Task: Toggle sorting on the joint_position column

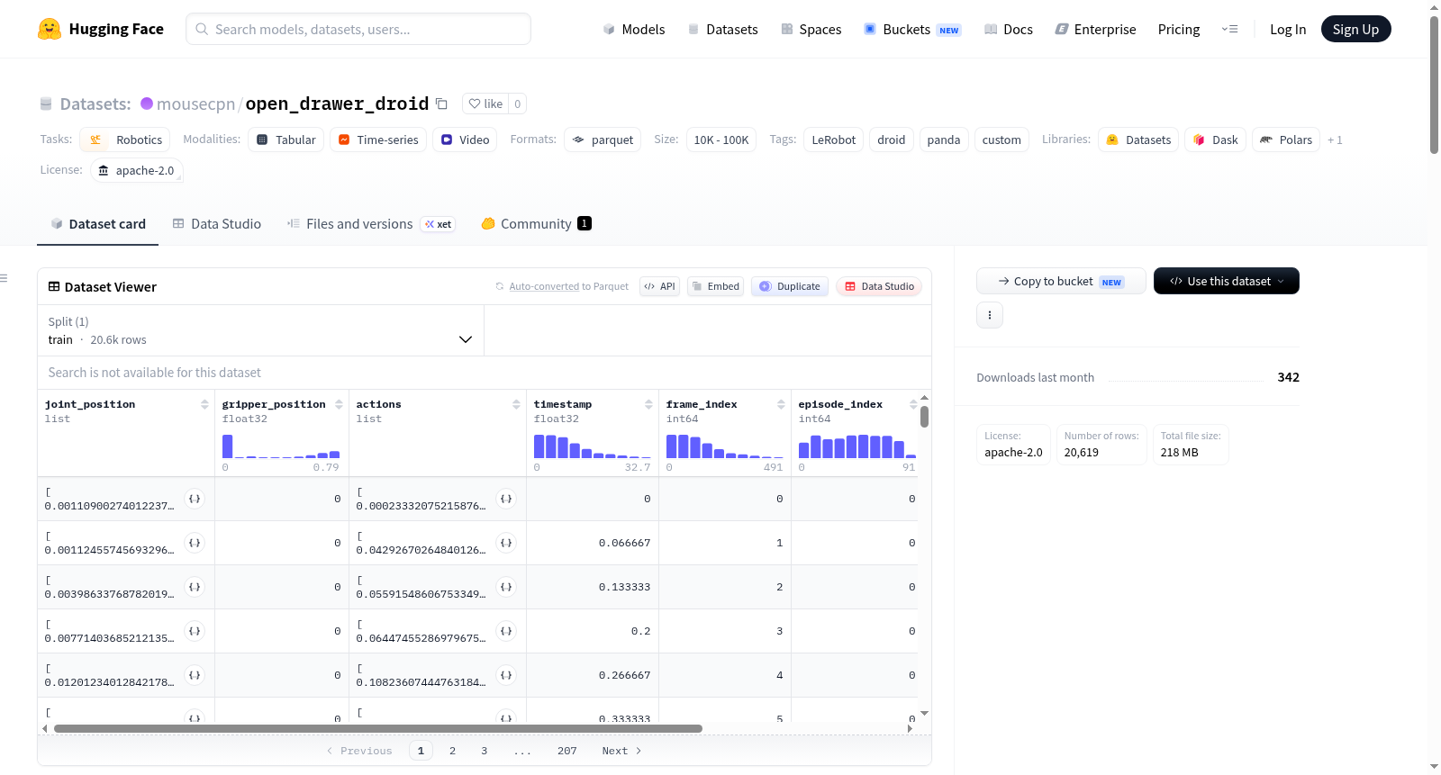Action: [x=204, y=404]
